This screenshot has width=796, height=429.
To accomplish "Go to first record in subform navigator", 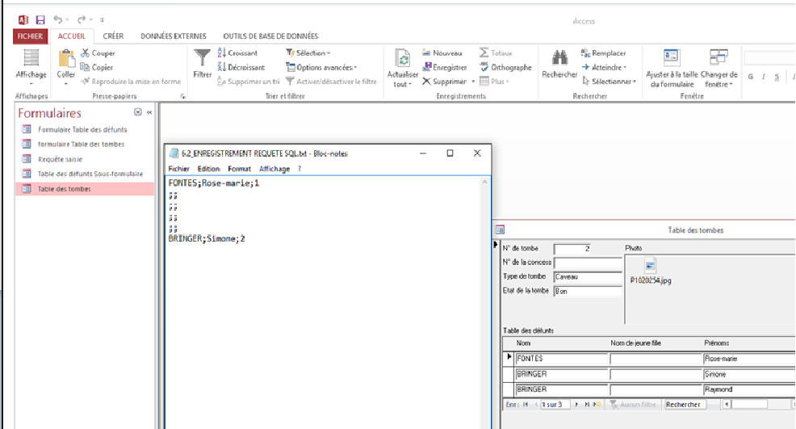I will 526,405.
